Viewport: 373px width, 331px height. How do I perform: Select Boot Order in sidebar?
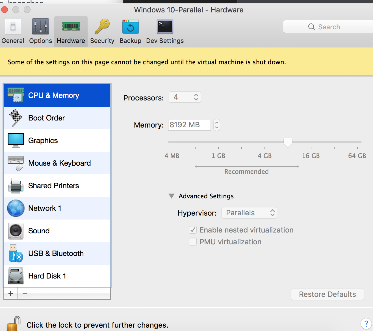tap(57, 118)
